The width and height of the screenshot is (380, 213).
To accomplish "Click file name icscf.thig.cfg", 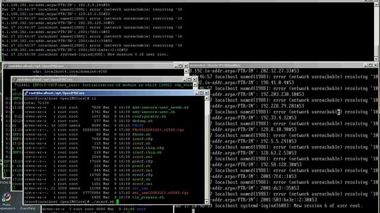I will coord(148,148).
